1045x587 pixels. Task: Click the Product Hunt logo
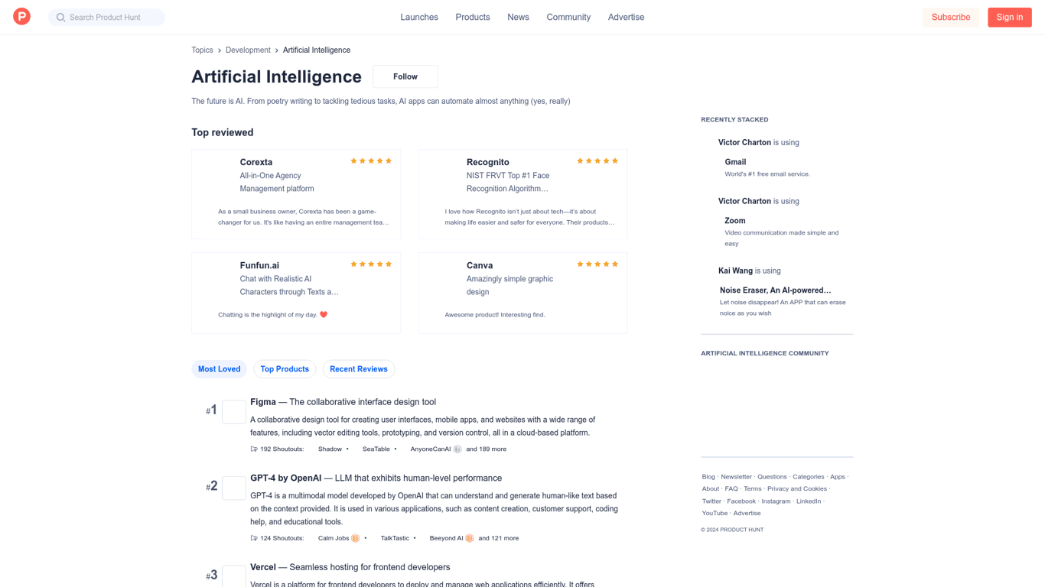[x=21, y=17]
